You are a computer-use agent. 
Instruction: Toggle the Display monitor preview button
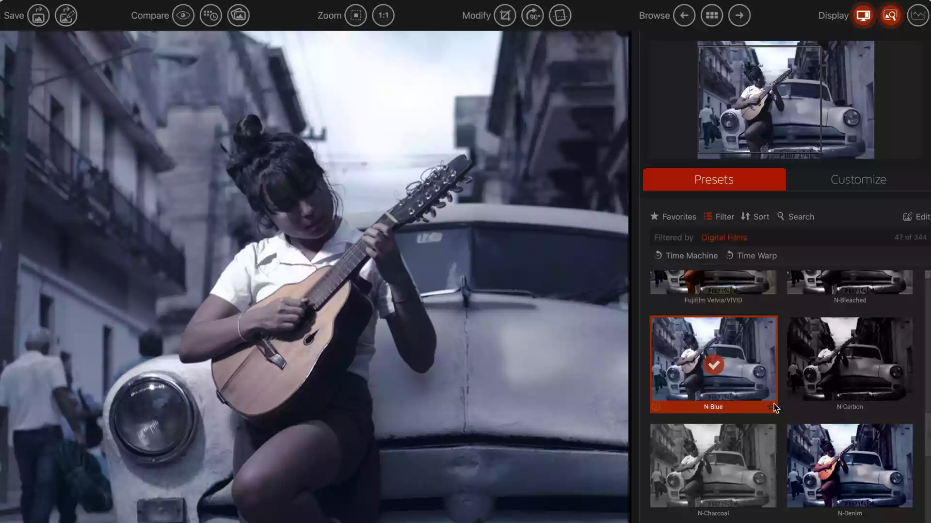[863, 16]
